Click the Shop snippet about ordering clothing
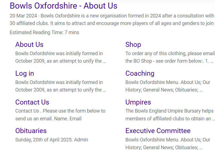The width and height of the screenshot is (215, 150). (170, 57)
